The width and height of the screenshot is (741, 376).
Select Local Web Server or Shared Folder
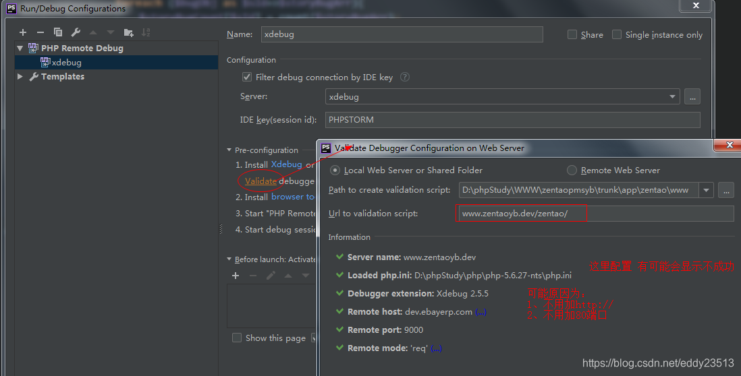click(335, 170)
